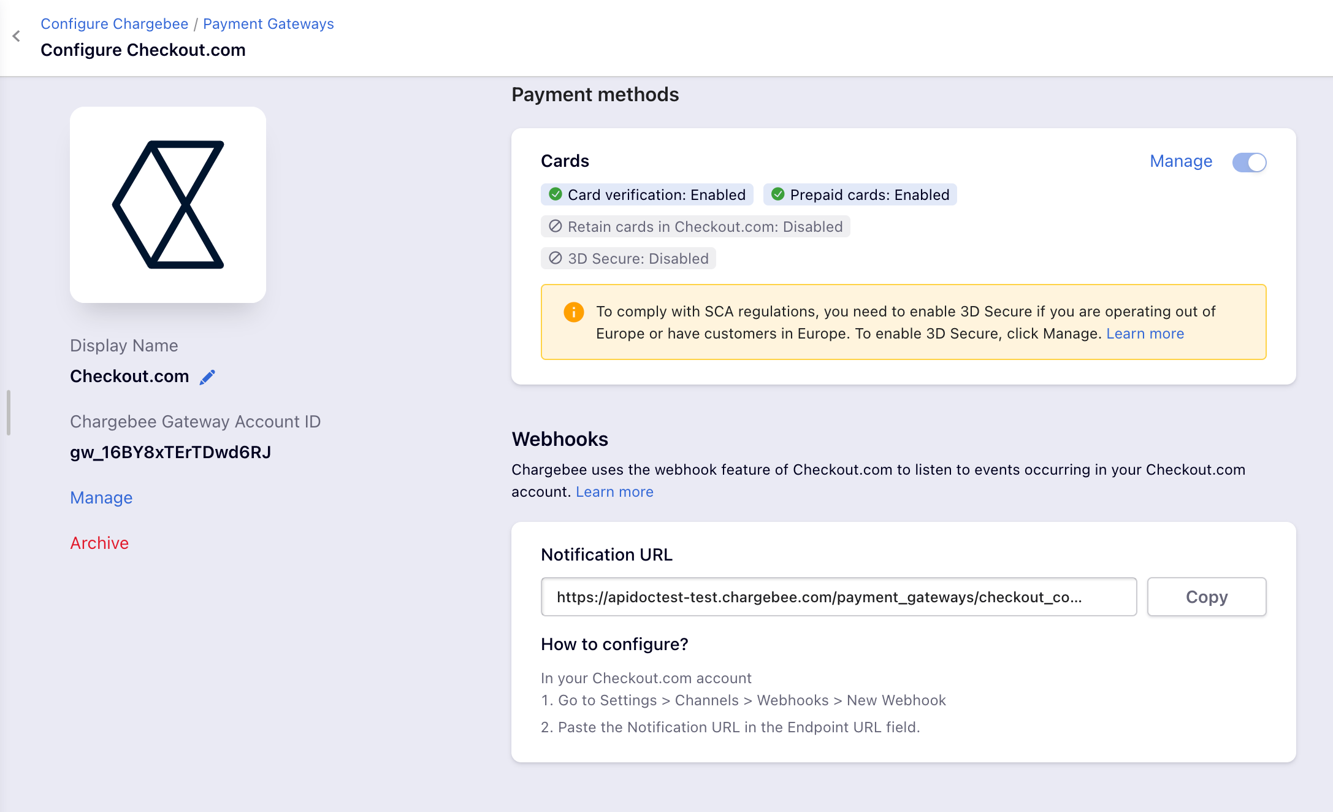Copy the Notification URL

click(x=1207, y=597)
